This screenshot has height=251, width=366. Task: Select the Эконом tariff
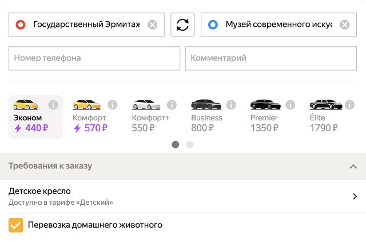tap(35, 116)
